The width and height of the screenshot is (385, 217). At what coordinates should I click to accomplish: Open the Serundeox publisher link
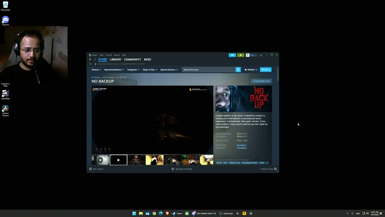pyautogui.click(x=242, y=148)
